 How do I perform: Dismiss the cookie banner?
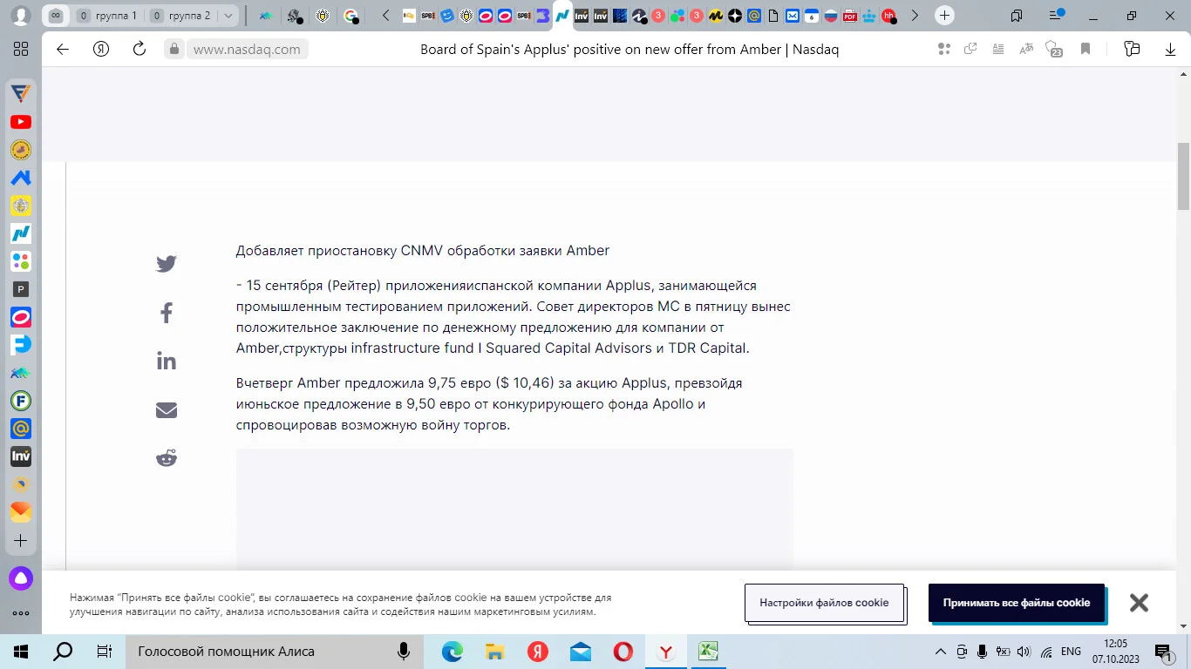(1139, 603)
